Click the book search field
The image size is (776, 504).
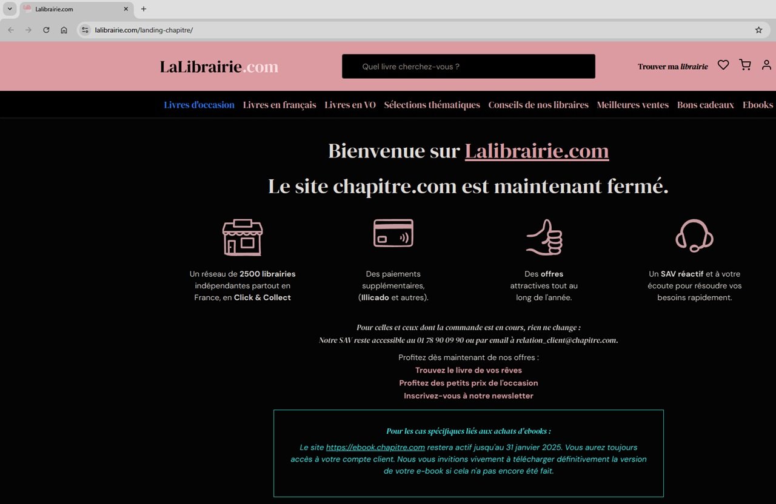(468, 66)
